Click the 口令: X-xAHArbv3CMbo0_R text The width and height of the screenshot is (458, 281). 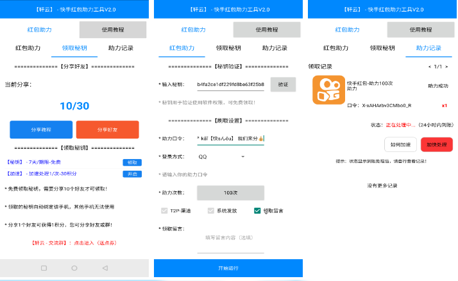point(379,105)
